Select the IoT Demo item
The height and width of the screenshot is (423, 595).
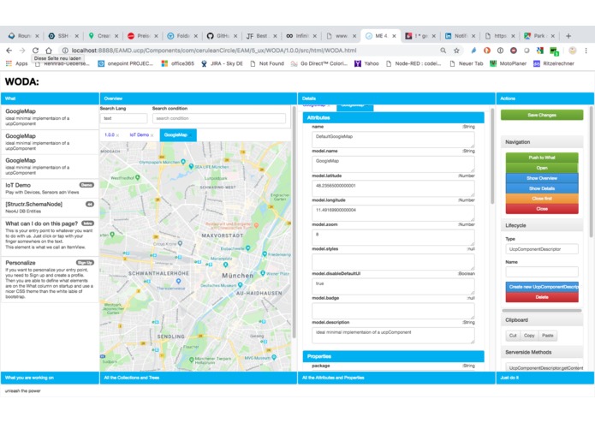coord(50,188)
